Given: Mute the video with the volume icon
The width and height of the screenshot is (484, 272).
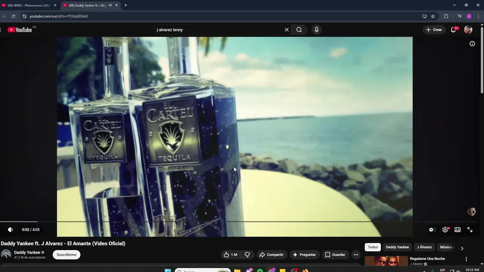Looking at the screenshot, I should point(10,230).
